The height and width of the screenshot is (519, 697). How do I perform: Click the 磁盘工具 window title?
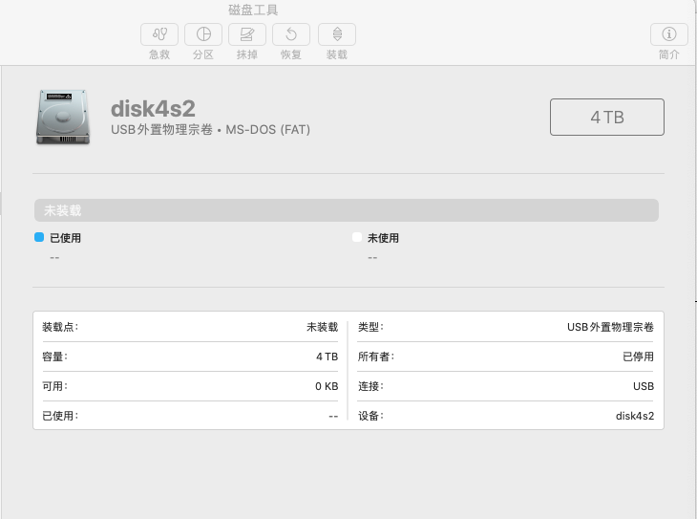(253, 10)
